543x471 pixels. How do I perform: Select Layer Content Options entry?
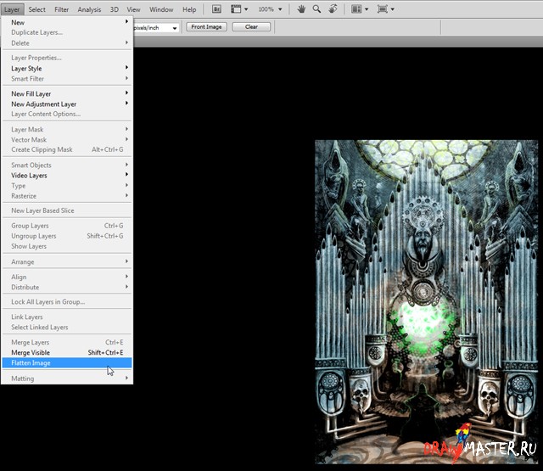coord(67,114)
